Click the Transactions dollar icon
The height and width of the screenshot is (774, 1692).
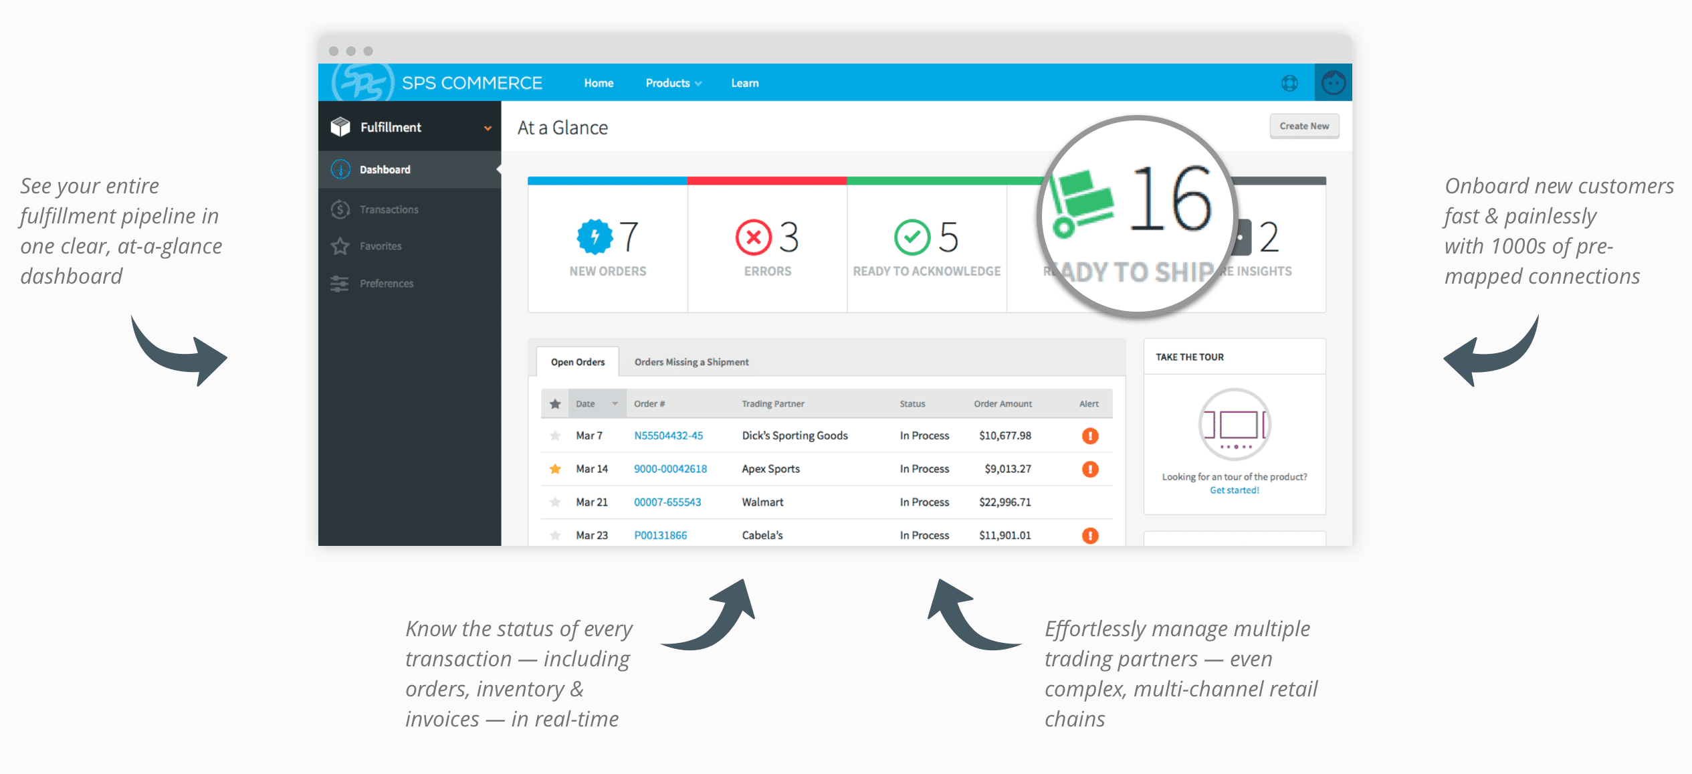pos(340,209)
